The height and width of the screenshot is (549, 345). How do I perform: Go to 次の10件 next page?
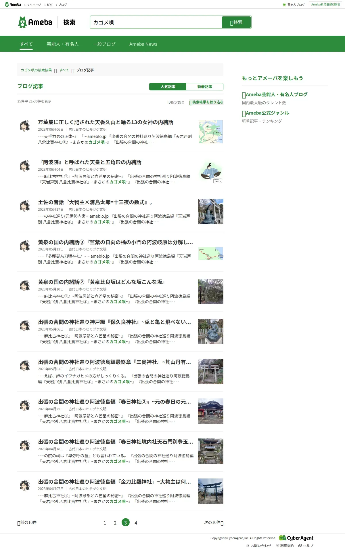click(214, 523)
